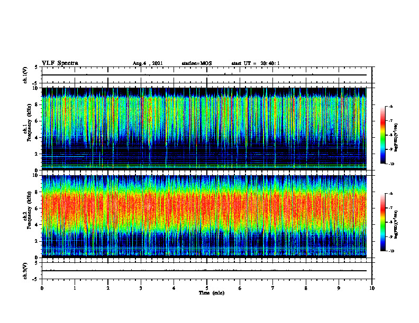Click the time axis tick label "3"
Screen dimensions: 419x323
coord(141,288)
